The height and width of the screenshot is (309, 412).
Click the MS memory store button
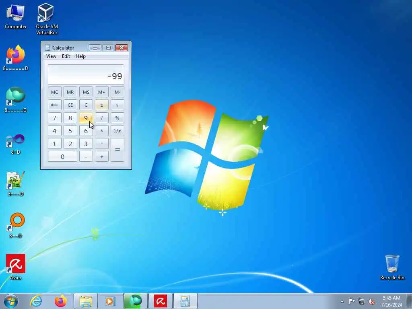[86, 92]
